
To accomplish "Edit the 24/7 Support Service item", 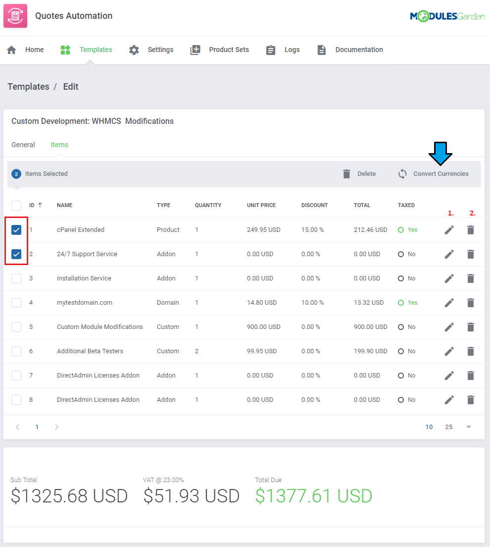I will click(449, 254).
